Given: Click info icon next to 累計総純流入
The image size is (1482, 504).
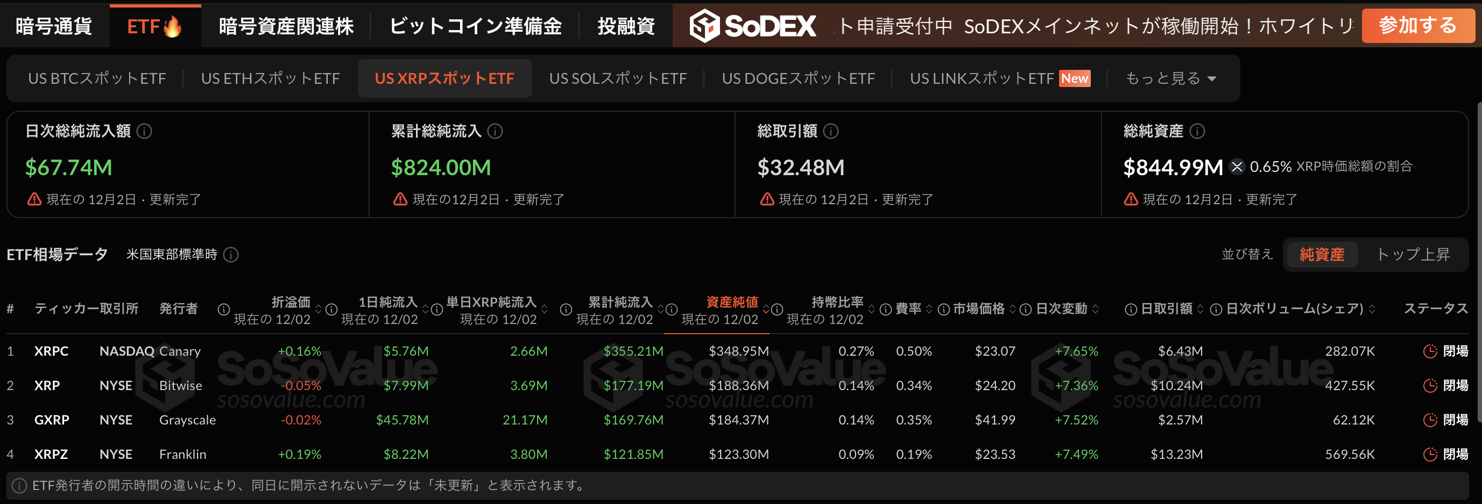Looking at the screenshot, I should coord(495,131).
